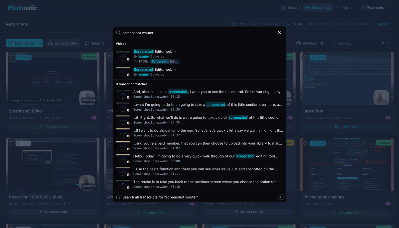The image size is (399, 228).
Task: Copy public link for Pricing table changes
Action: click(347, 213)
